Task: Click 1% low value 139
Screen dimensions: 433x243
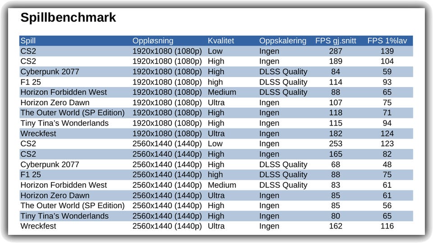Action: click(387, 51)
